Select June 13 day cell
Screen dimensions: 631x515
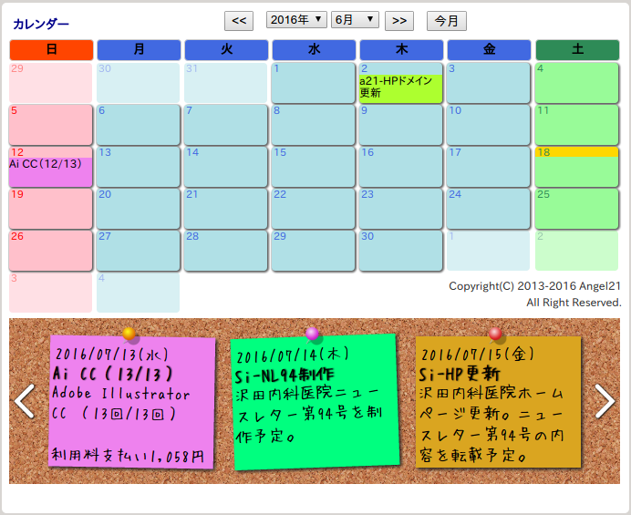tap(138, 167)
